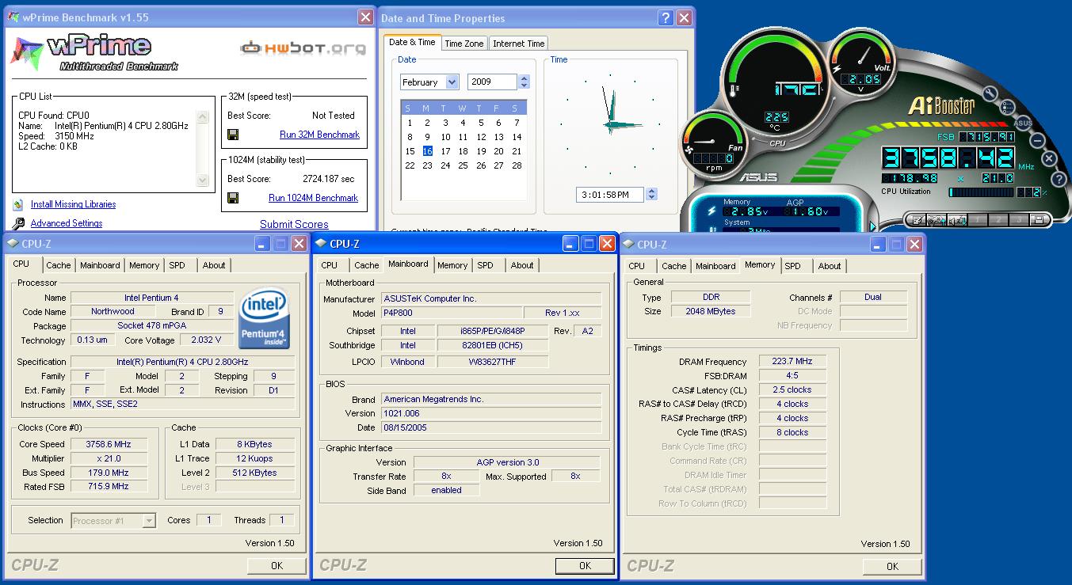Click the AI Booster wrench settings icon
Screen dimensions: 1072x585
[x=990, y=93]
